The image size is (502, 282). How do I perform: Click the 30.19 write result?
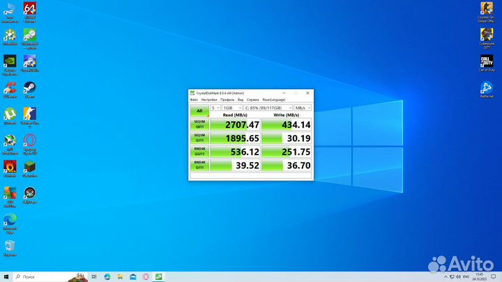(287, 138)
